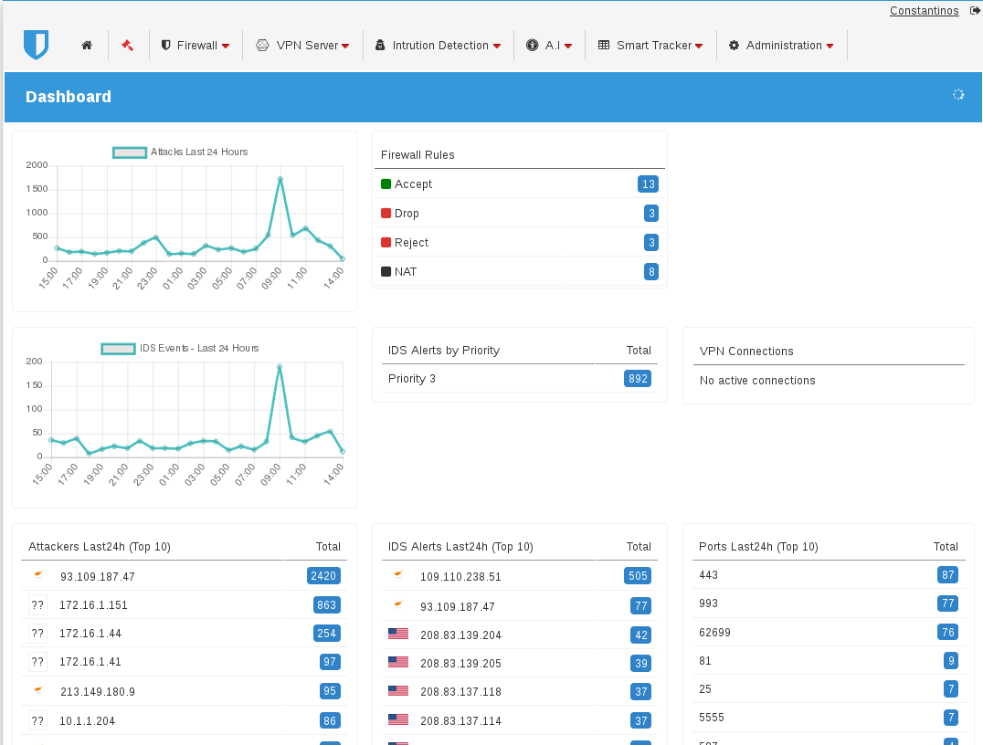Expand the Firewall dropdown arrow

point(226,46)
